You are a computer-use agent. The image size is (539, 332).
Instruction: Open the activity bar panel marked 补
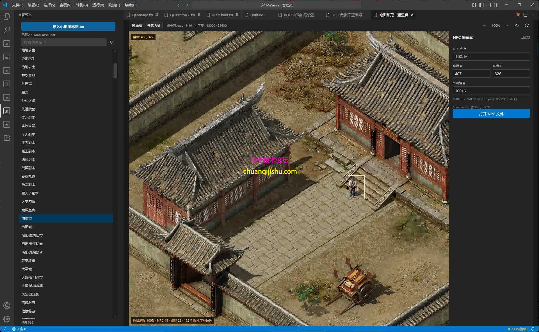coord(7,43)
